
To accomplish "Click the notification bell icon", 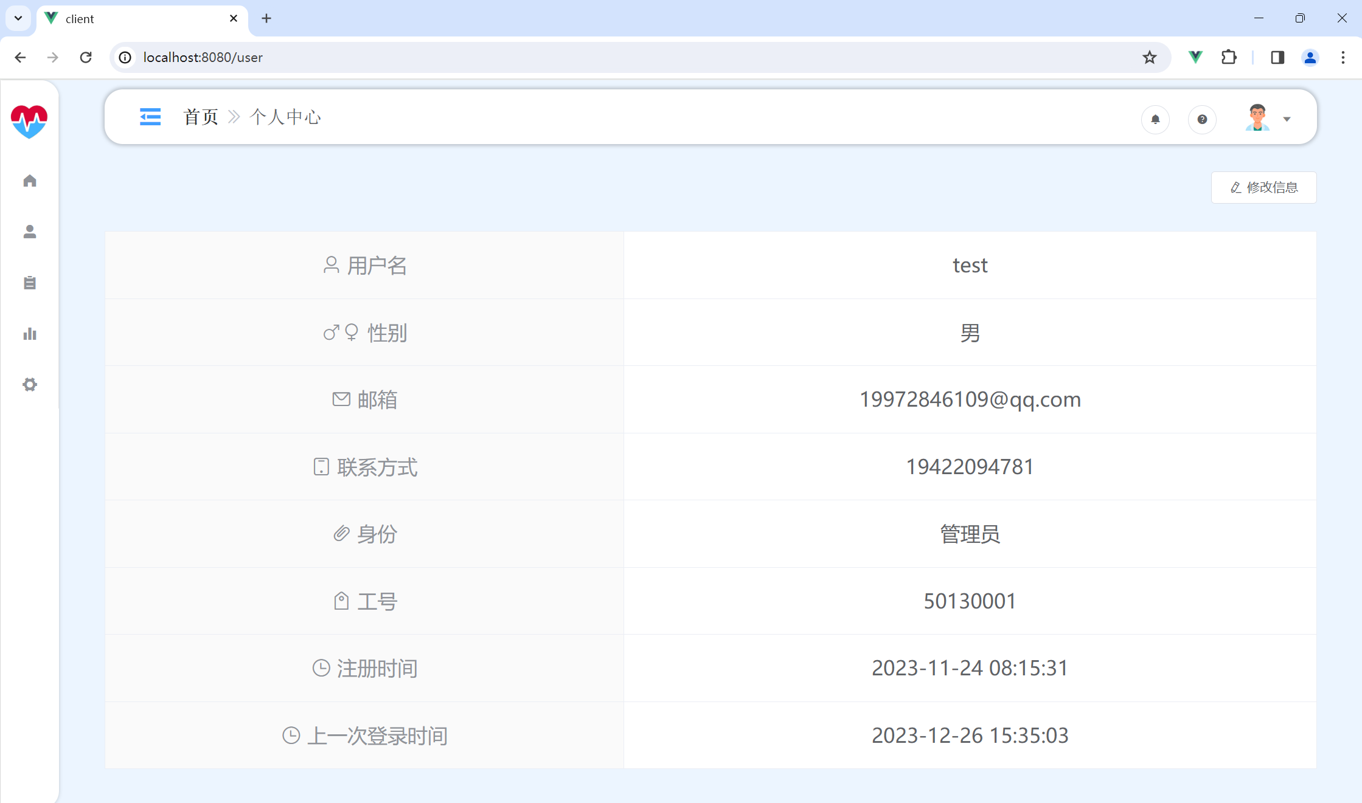I will 1155,119.
